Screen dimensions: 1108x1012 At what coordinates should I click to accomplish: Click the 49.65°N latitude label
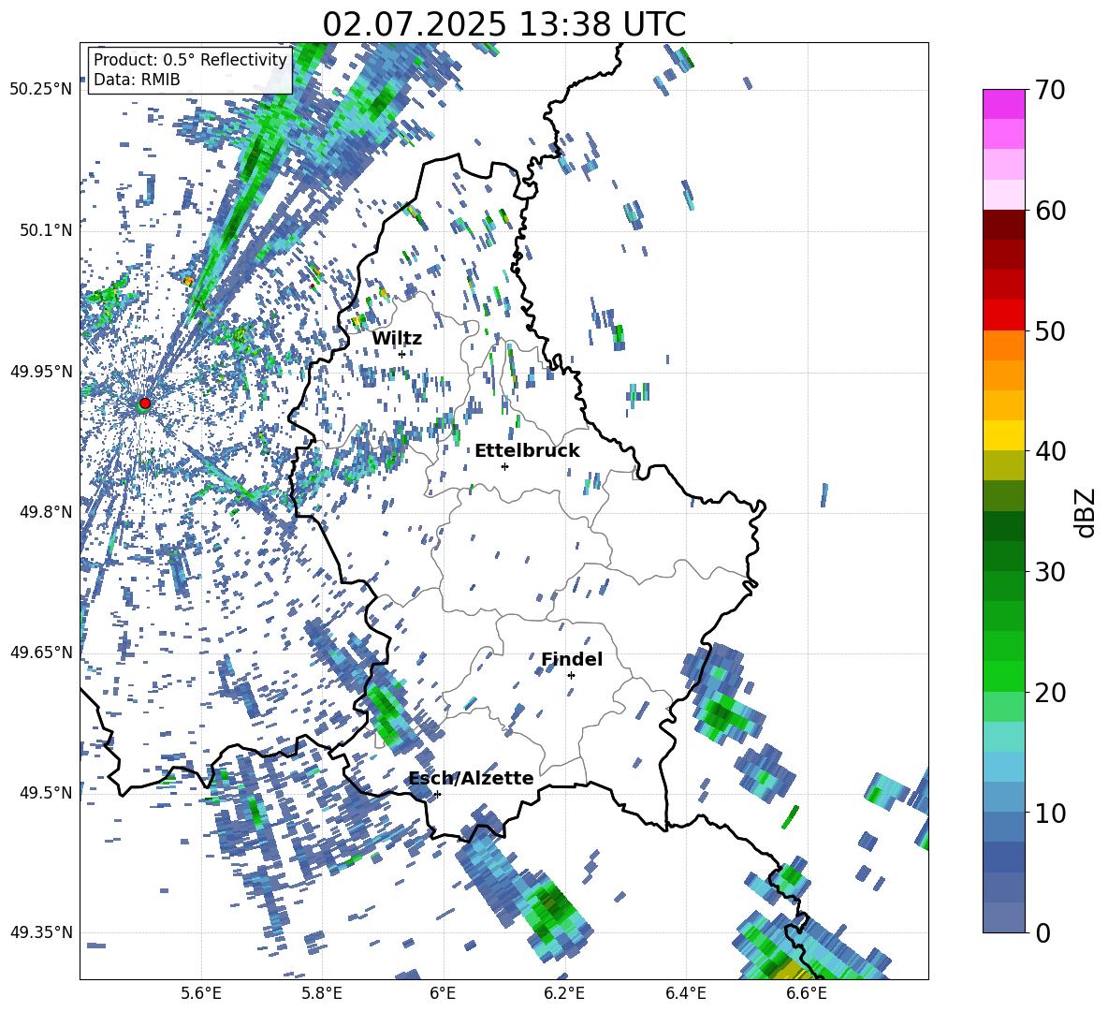(41, 652)
